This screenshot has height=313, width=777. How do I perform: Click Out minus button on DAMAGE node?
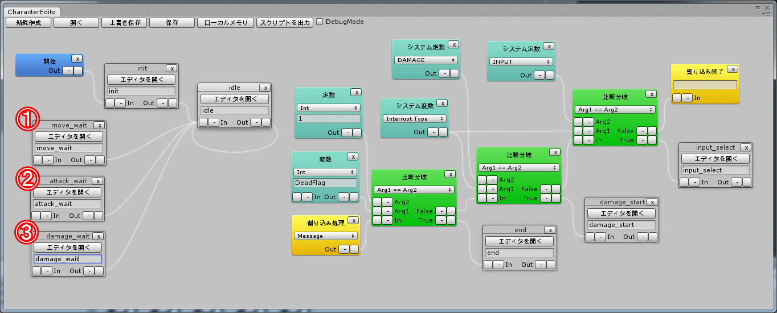coord(444,73)
